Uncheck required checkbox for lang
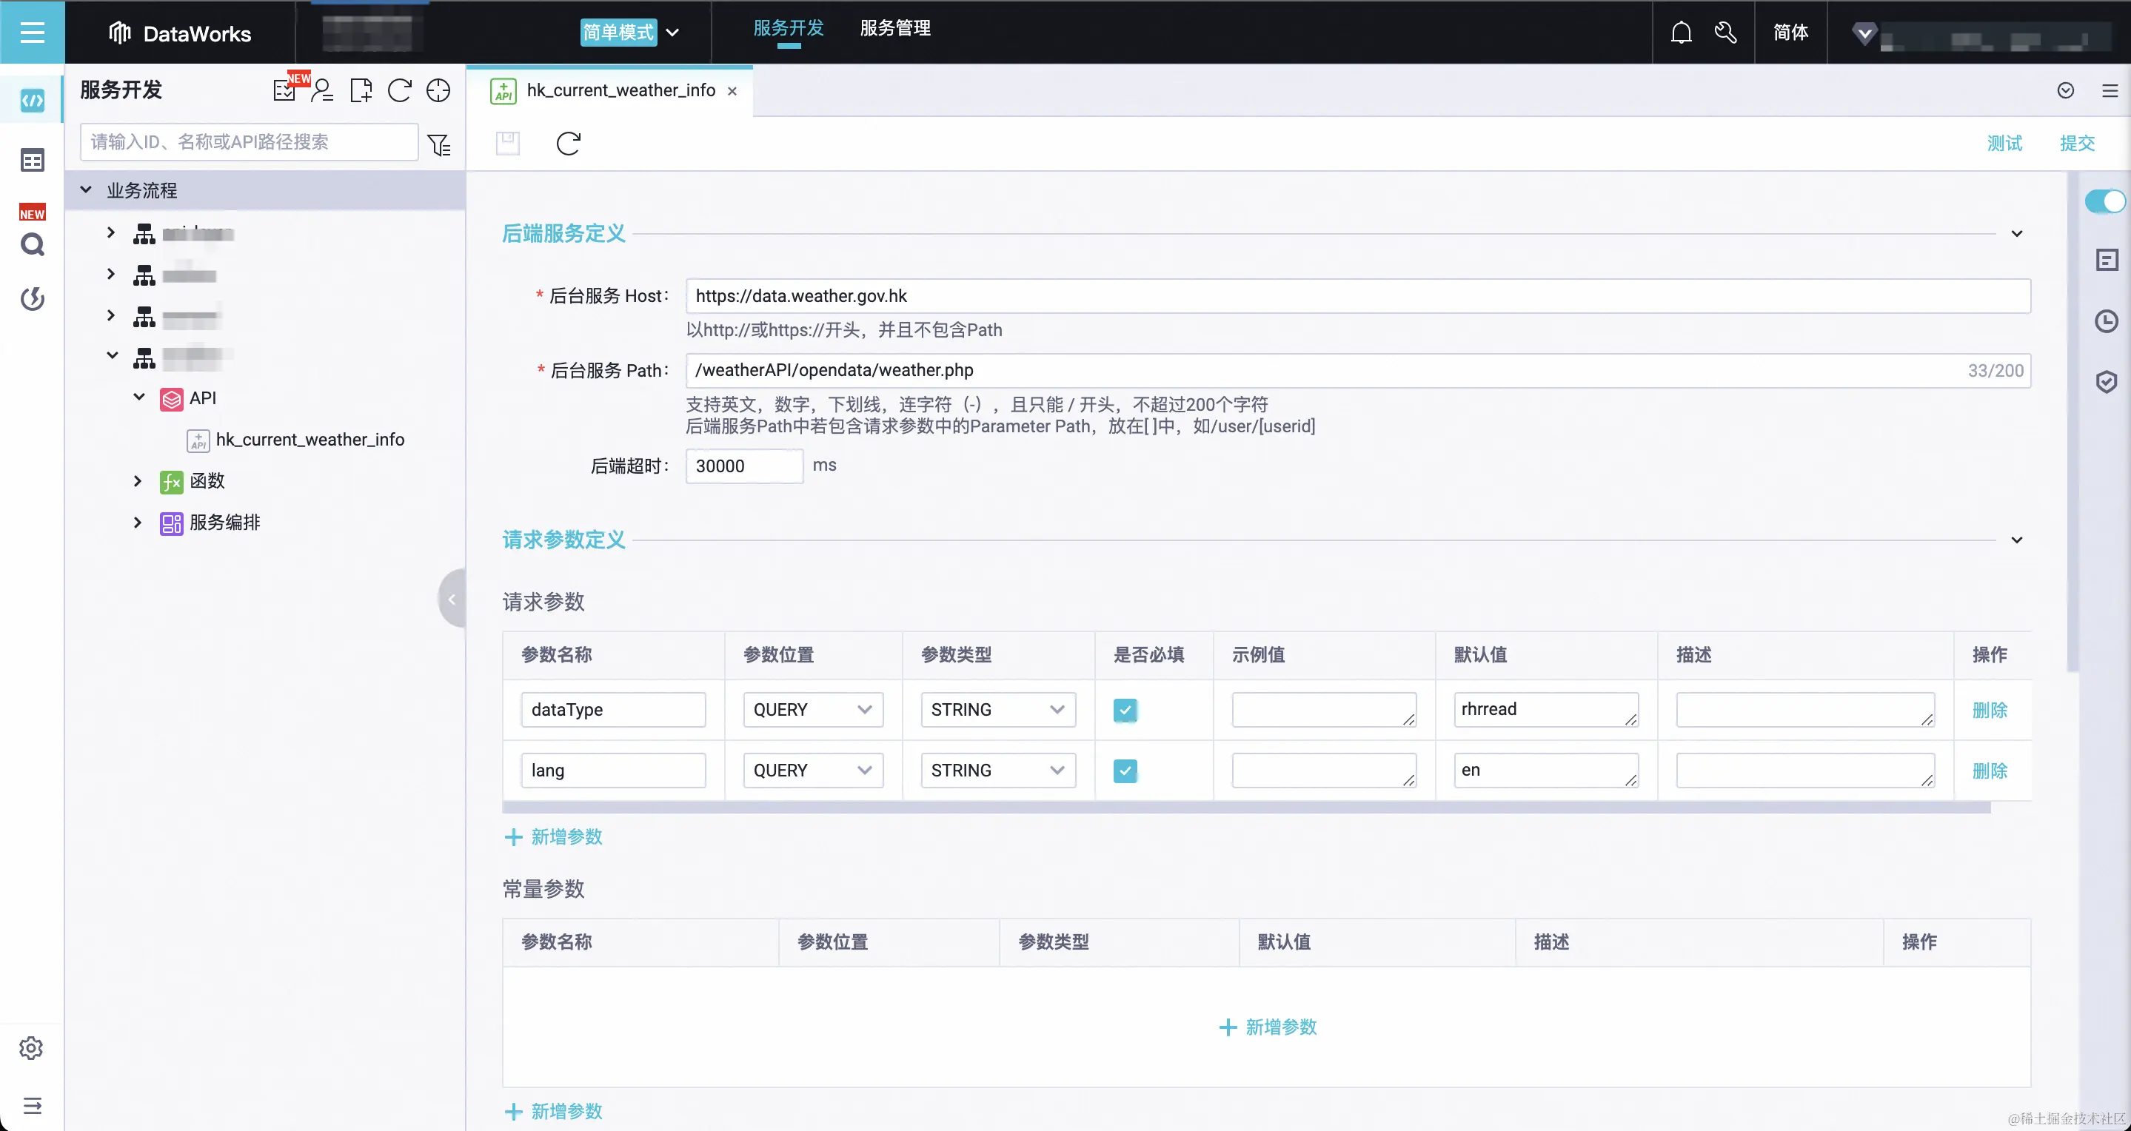Image resolution: width=2131 pixels, height=1131 pixels. point(1125,770)
